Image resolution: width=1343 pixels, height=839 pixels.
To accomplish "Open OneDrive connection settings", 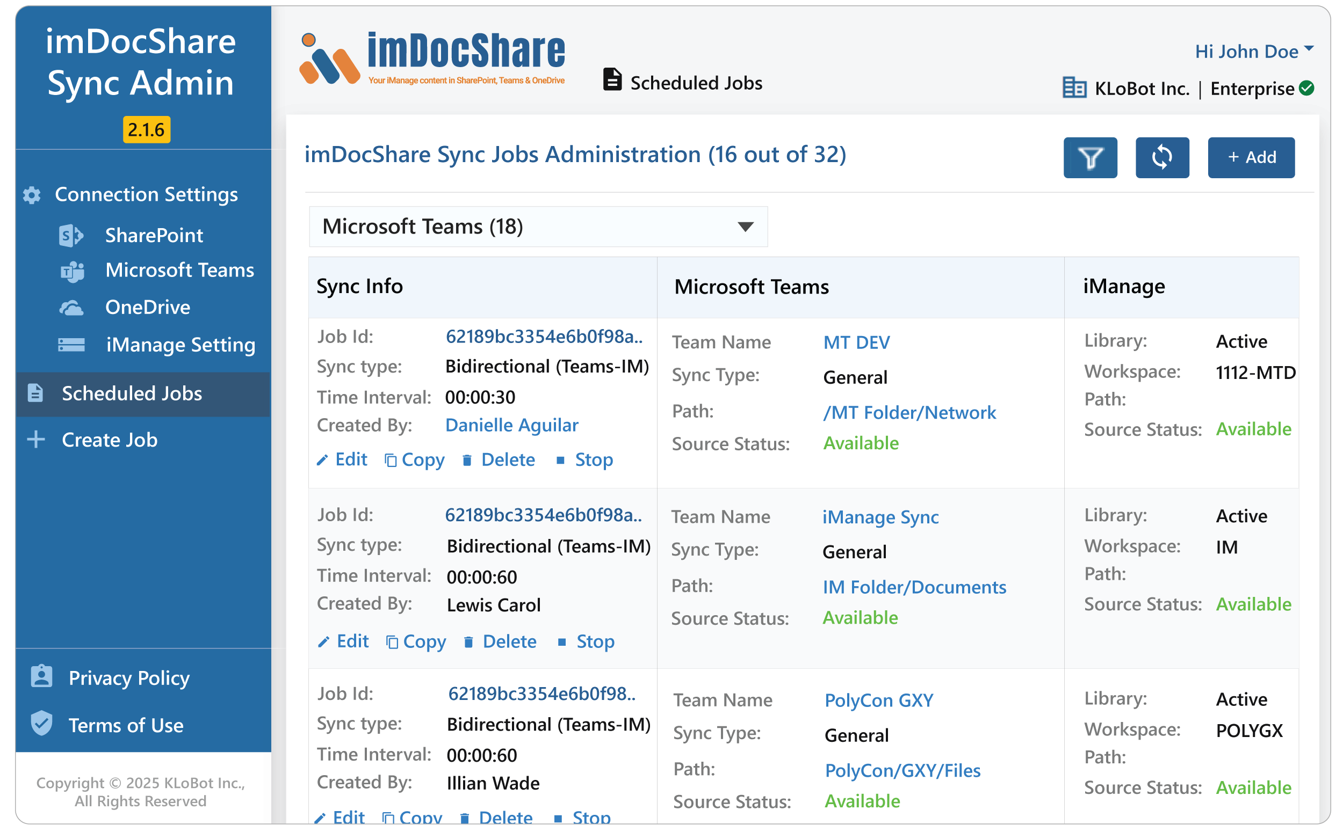I will point(148,308).
